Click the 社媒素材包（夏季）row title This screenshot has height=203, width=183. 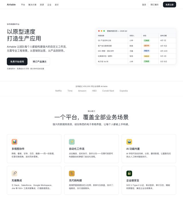click(105, 56)
